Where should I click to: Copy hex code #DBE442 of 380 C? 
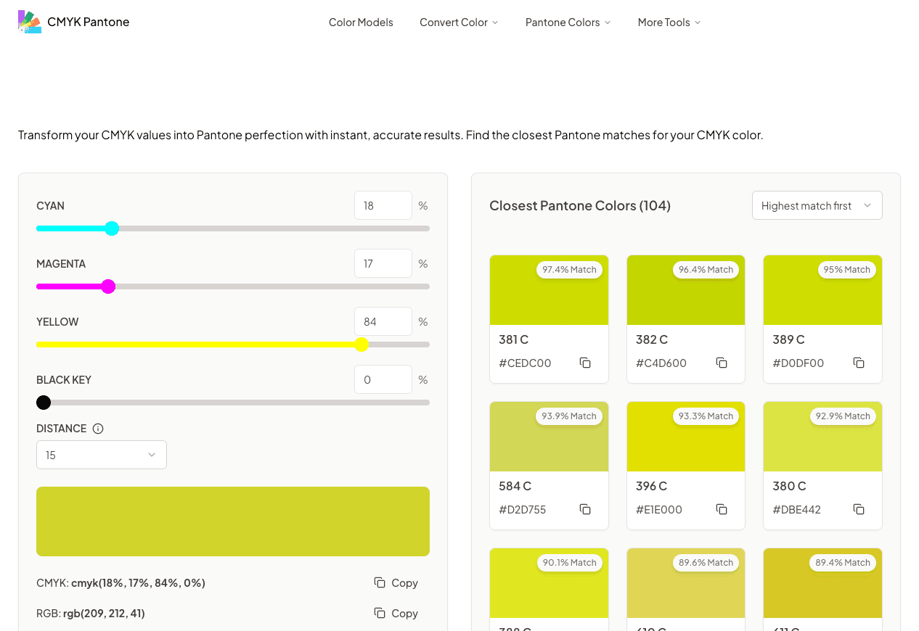click(x=859, y=509)
